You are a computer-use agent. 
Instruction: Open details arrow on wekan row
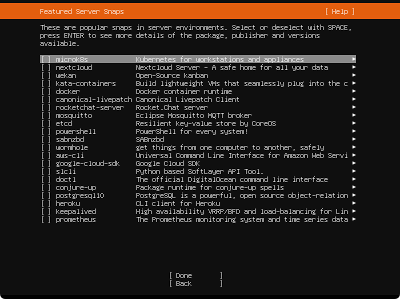coord(353,75)
